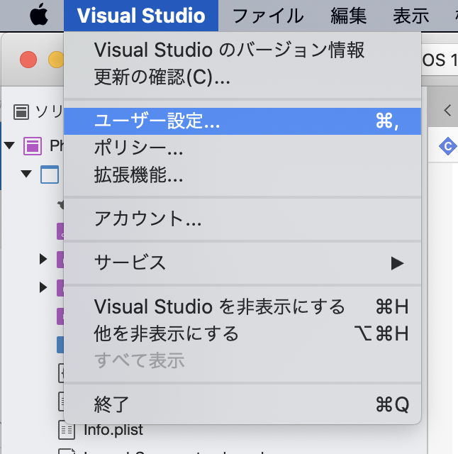Select Visual Studio のバージョン情報
The width and height of the screenshot is (458, 454).
[x=242, y=50]
